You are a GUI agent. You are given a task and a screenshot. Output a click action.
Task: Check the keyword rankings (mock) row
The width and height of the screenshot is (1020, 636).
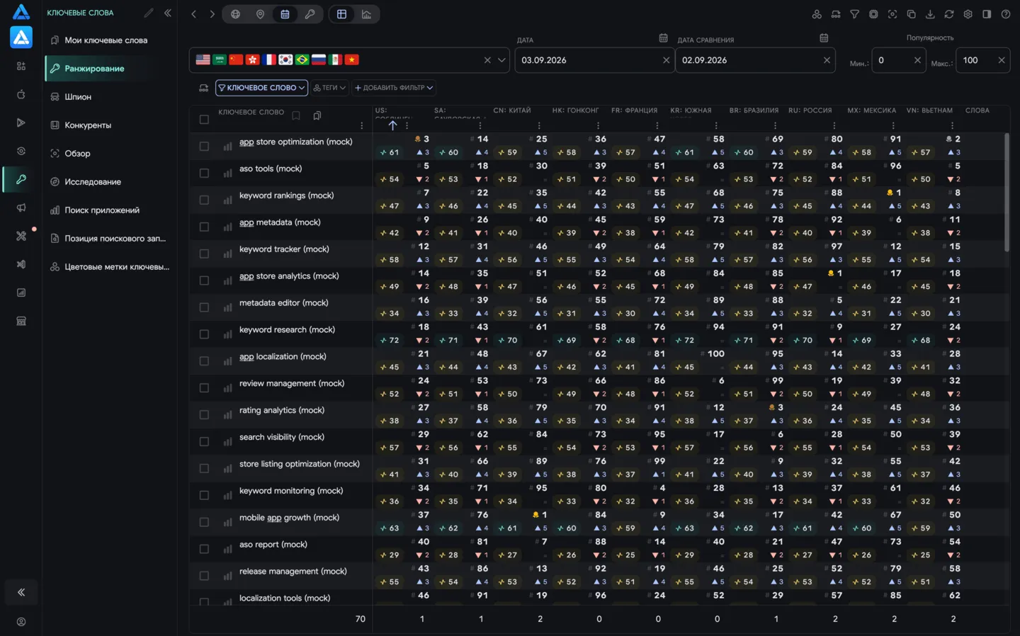click(x=204, y=200)
